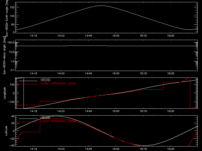
Task: Select the 50 tick on Earth angle plot
Action: coord(13,25)
